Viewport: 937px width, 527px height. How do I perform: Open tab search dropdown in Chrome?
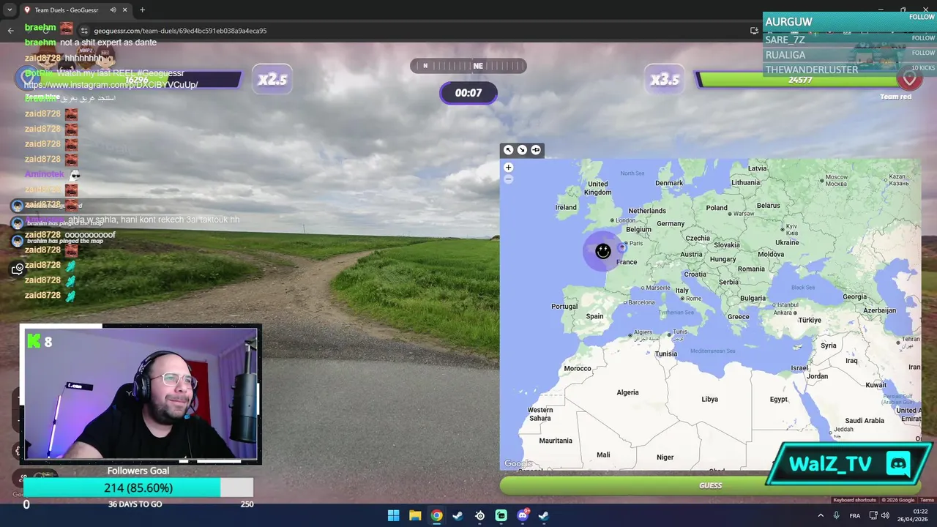(10, 10)
